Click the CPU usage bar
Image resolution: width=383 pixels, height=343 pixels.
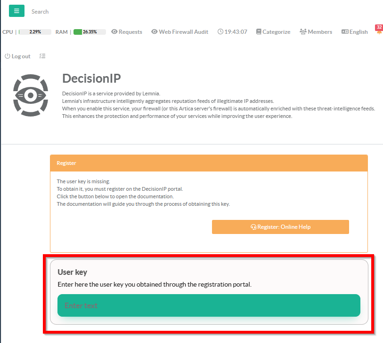point(35,32)
